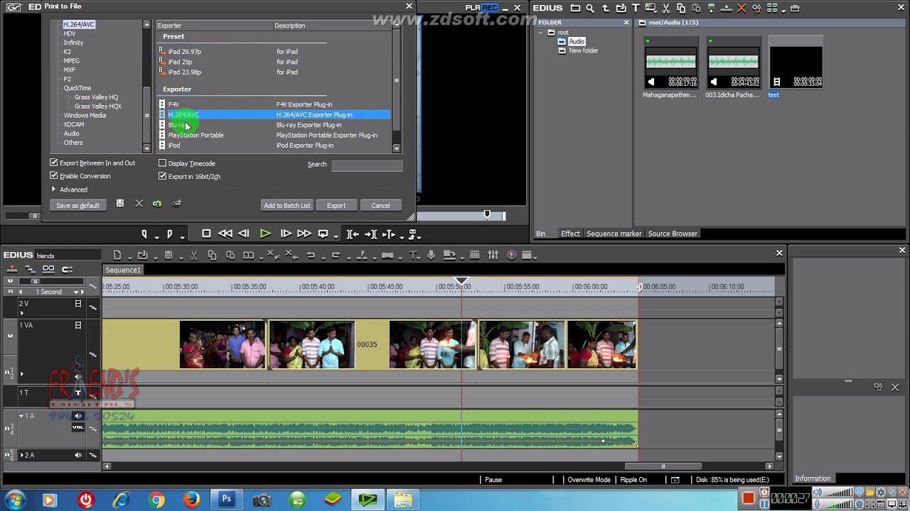
Task: Click the Set Out point marker icon
Action: point(169,233)
